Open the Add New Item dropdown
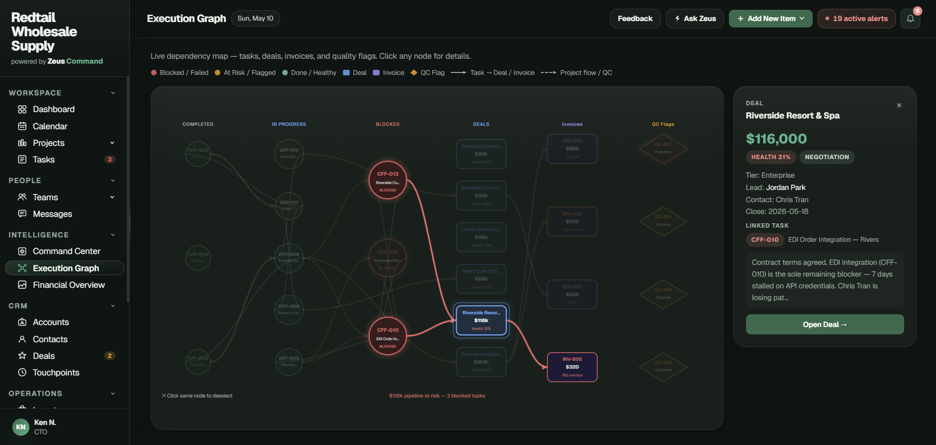Image resolution: width=936 pixels, height=445 pixels. (x=771, y=19)
